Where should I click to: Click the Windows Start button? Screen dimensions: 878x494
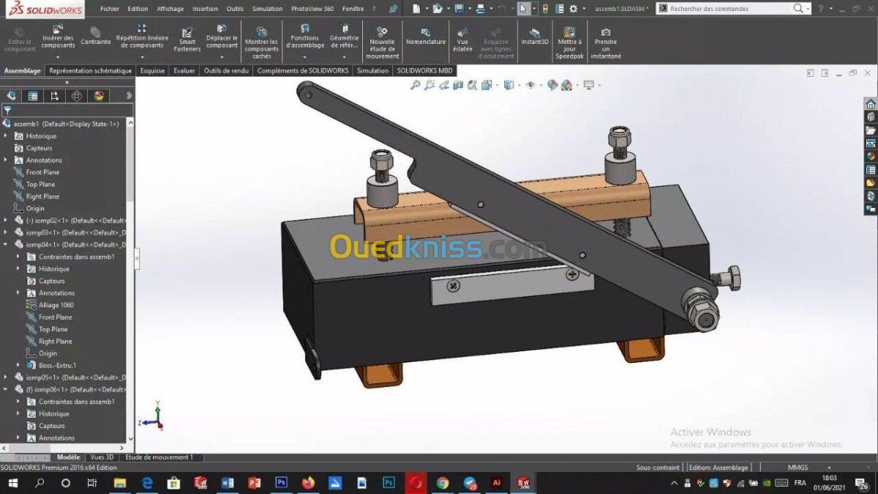click(12, 483)
